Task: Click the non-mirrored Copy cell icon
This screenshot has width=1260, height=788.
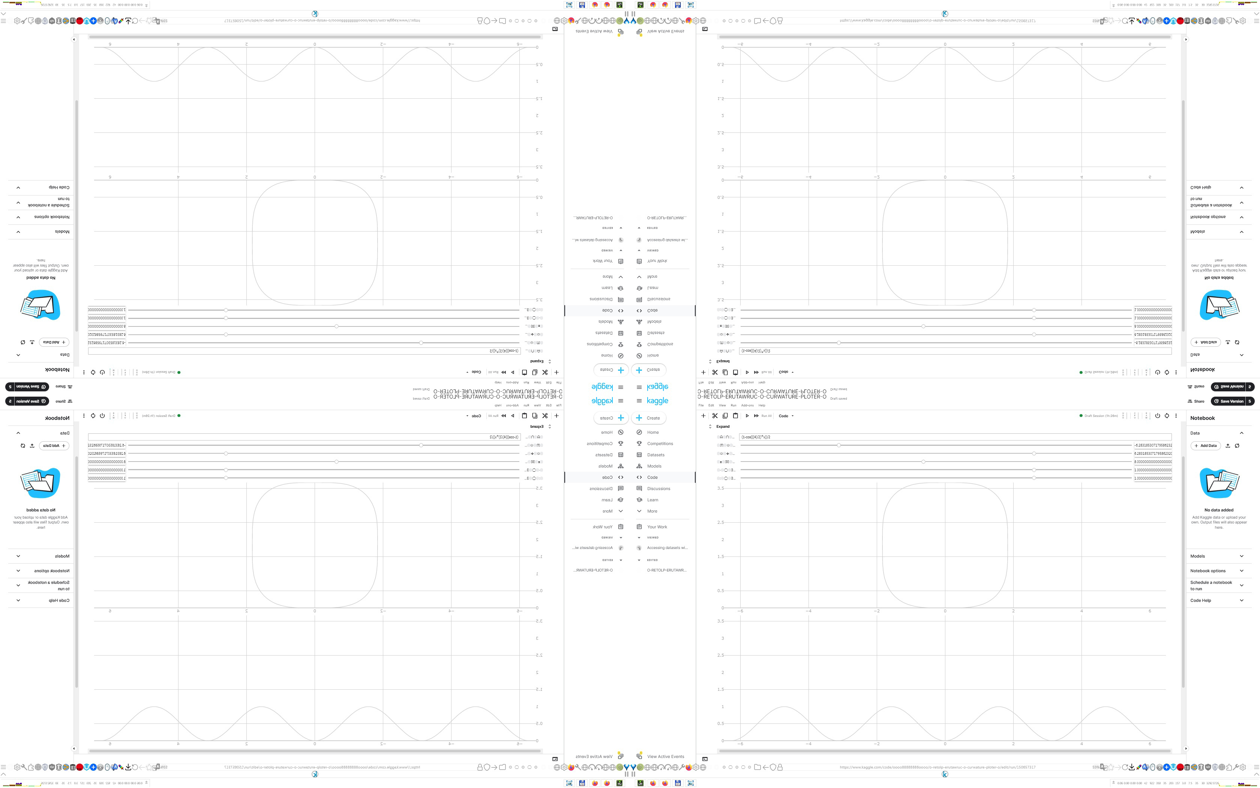Action: [725, 416]
